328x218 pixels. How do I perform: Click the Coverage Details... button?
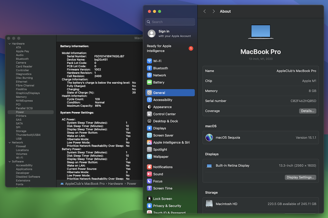[307, 111]
